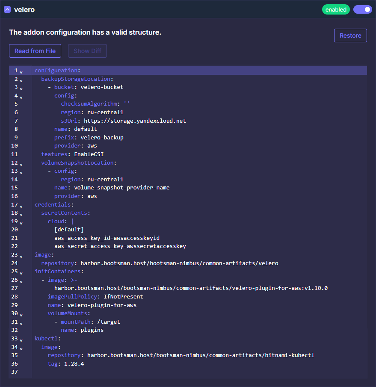The height and width of the screenshot is (387, 376).
Task: Place cursor on kubectl tag 1.28.4 line
Action: click(x=74, y=363)
